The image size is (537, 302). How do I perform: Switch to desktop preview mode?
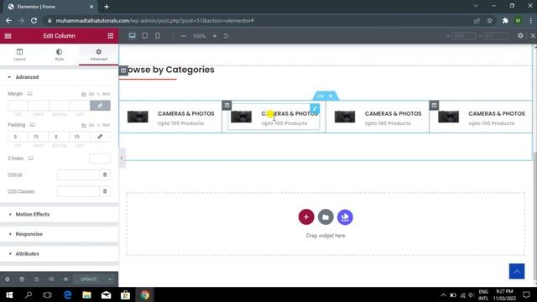tap(133, 36)
